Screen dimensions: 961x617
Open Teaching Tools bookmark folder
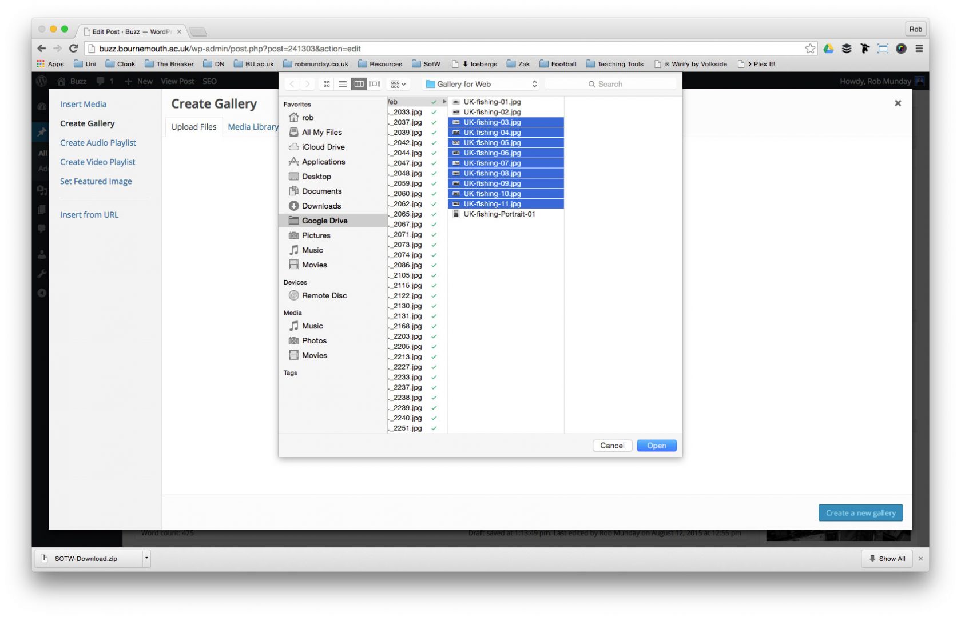615,64
